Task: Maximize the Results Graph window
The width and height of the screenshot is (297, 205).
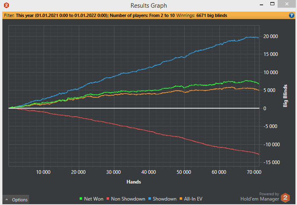Action: [x=272, y=4]
